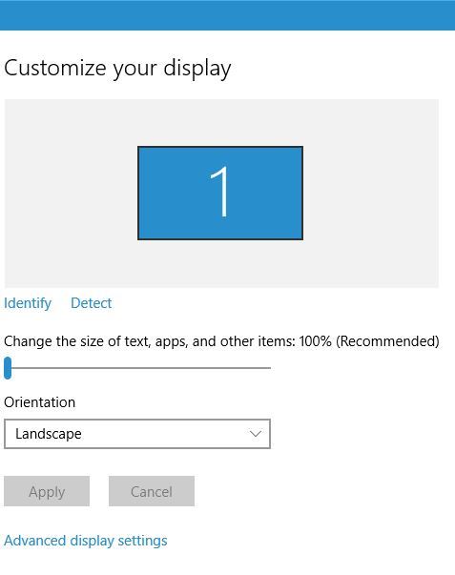Screen dimensions: 455x575
Task: Open Advanced display settings
Action: [x=86, y=541]
